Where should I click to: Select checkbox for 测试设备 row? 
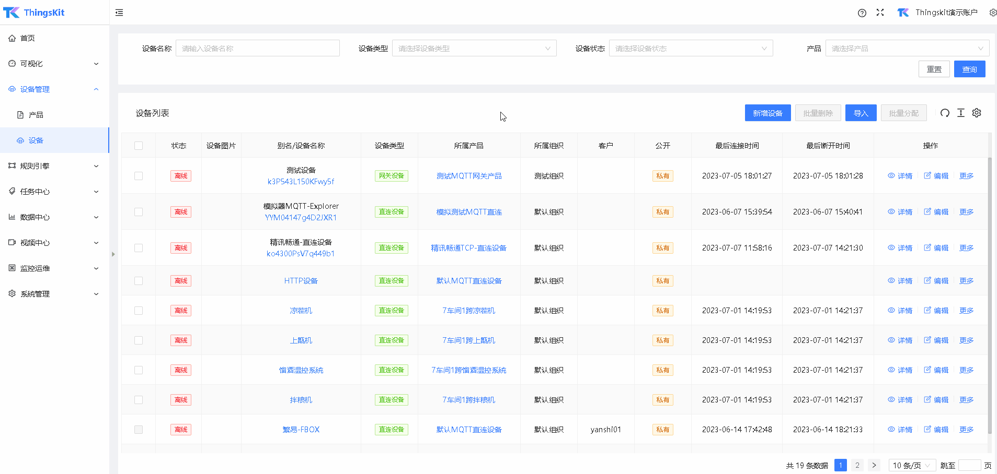pos(139,176)
